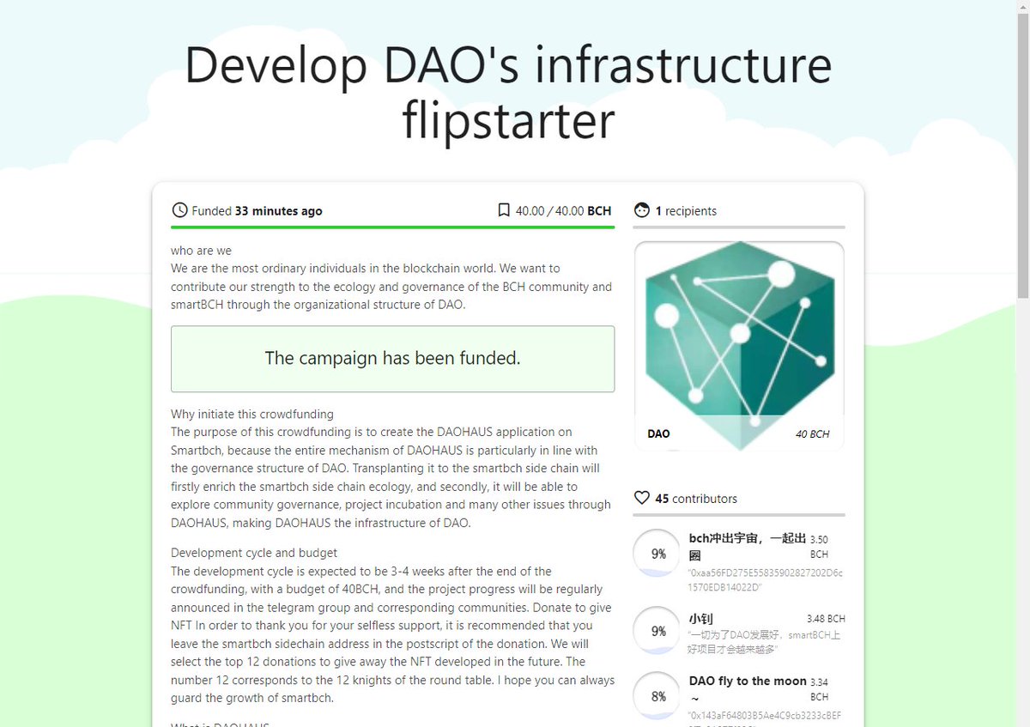The width and height of the screenshot is (1030, 727).
Task: Click the 3.50 BCH contribution amount
Action: click(819, 547)
